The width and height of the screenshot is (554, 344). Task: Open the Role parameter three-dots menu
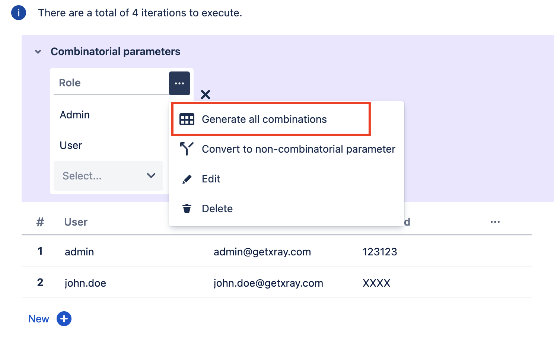[x=179, y=83]
